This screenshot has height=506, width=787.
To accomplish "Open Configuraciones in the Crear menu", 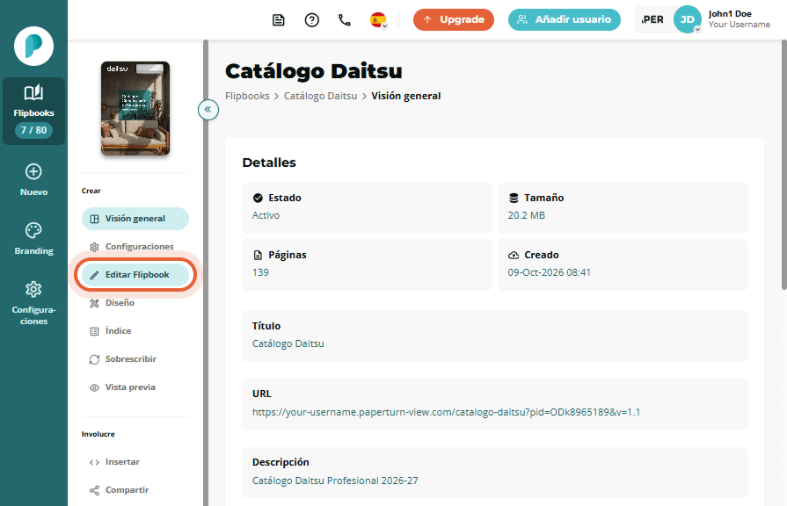I will pos(135,247).
